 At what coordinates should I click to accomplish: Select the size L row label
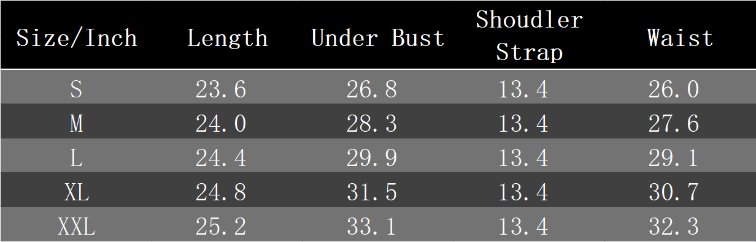click(x=76, y=159)
